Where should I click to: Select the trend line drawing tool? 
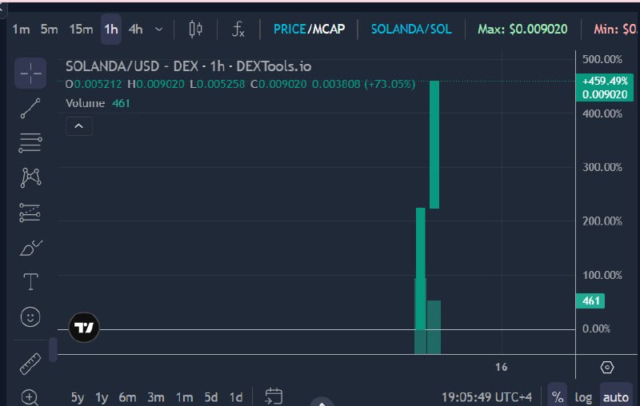click(30, 109)
